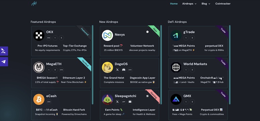Click the Discord icon on the DogeOS card
Image resolution: width=260 pixels, height=121 pixels.
point(124,70)
